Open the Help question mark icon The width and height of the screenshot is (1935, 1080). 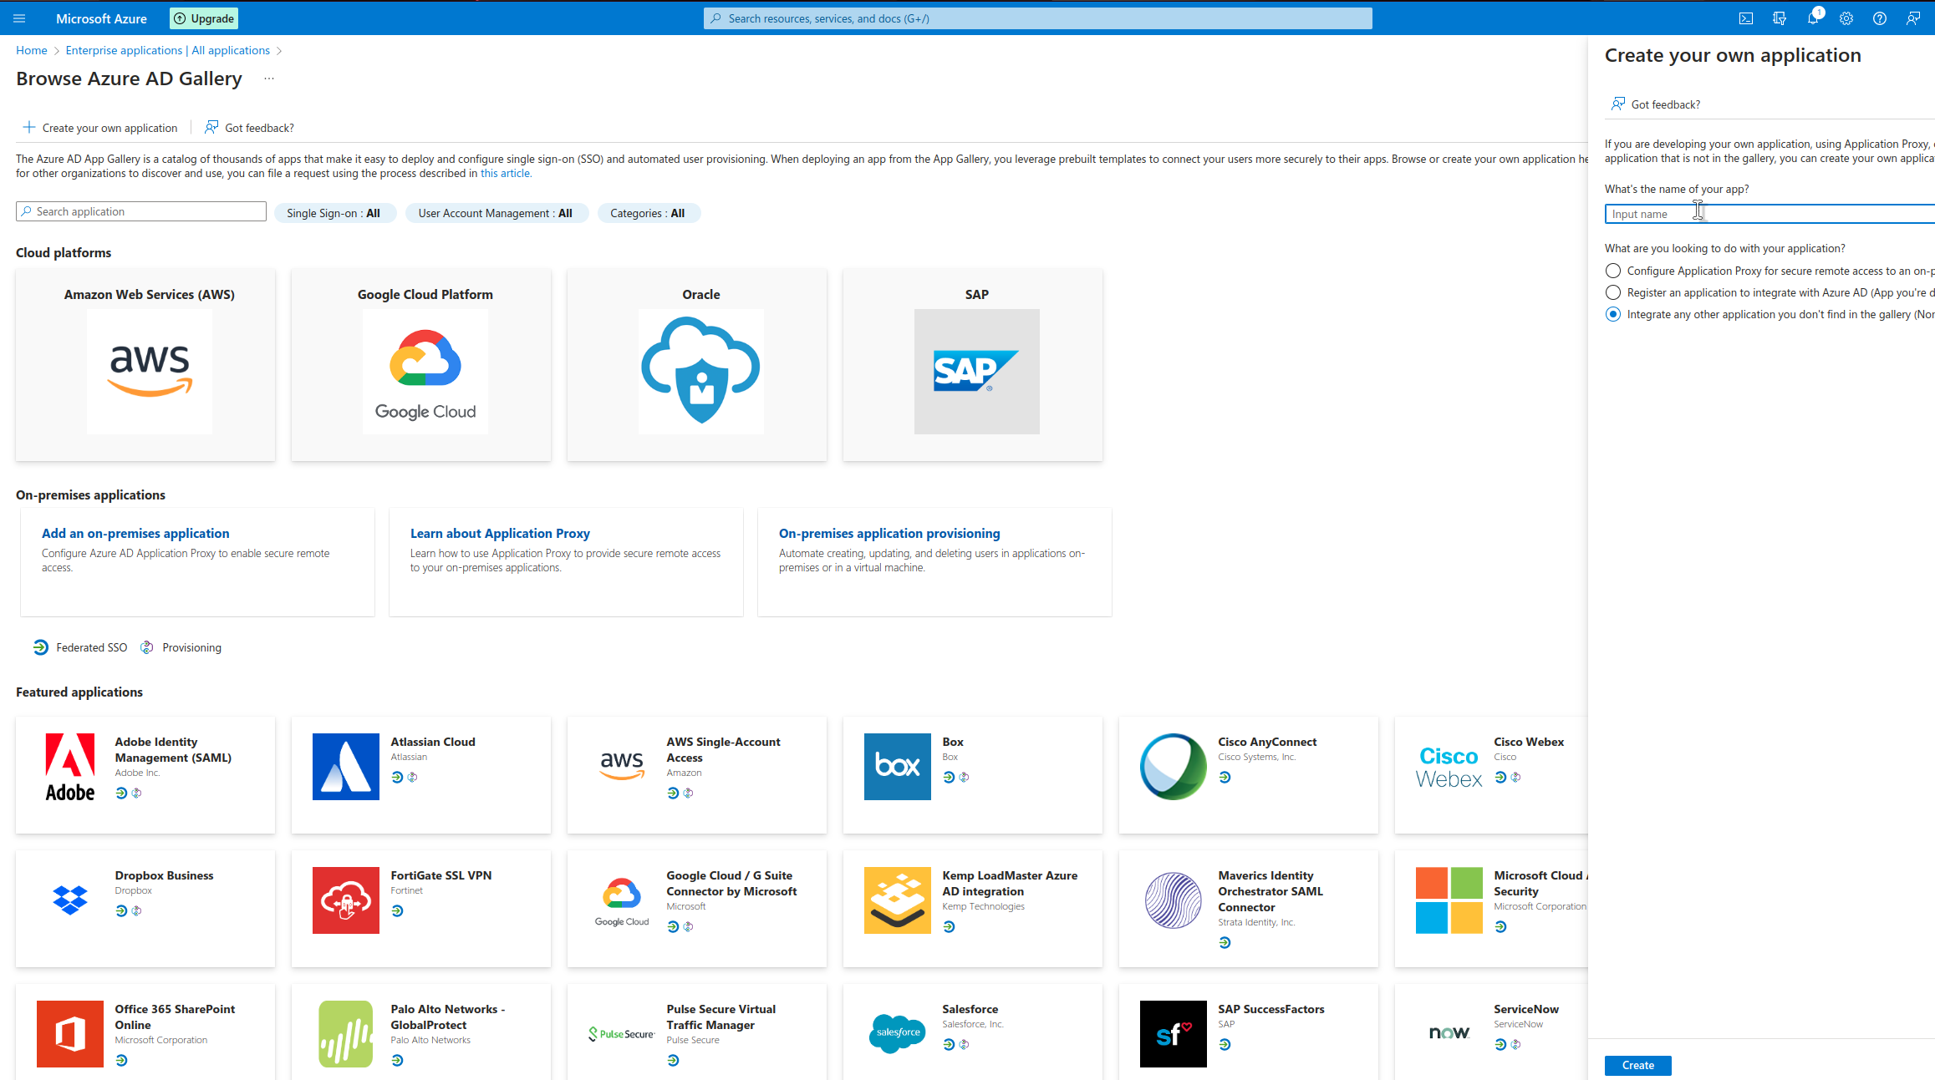pyautogui.click(x=1880, y=18)
